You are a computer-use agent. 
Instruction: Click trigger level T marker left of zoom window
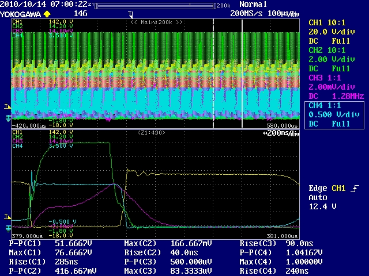(7, 216)
